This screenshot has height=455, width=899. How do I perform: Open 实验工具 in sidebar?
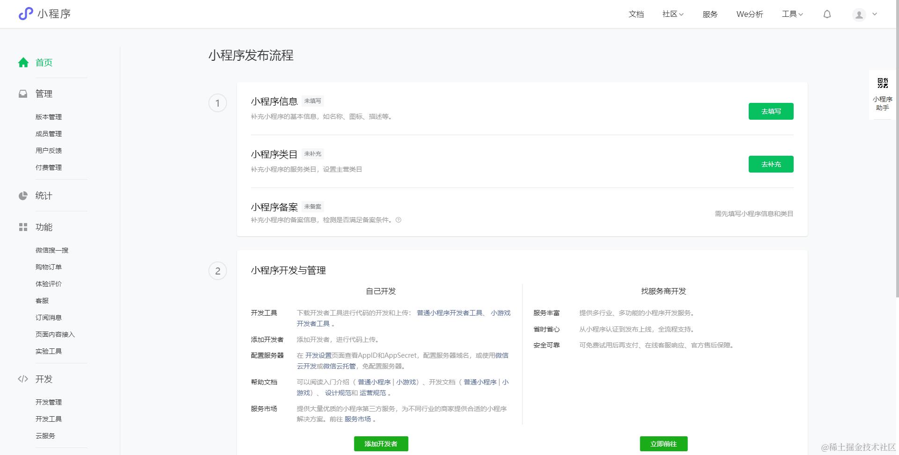[x=49, y=351]
